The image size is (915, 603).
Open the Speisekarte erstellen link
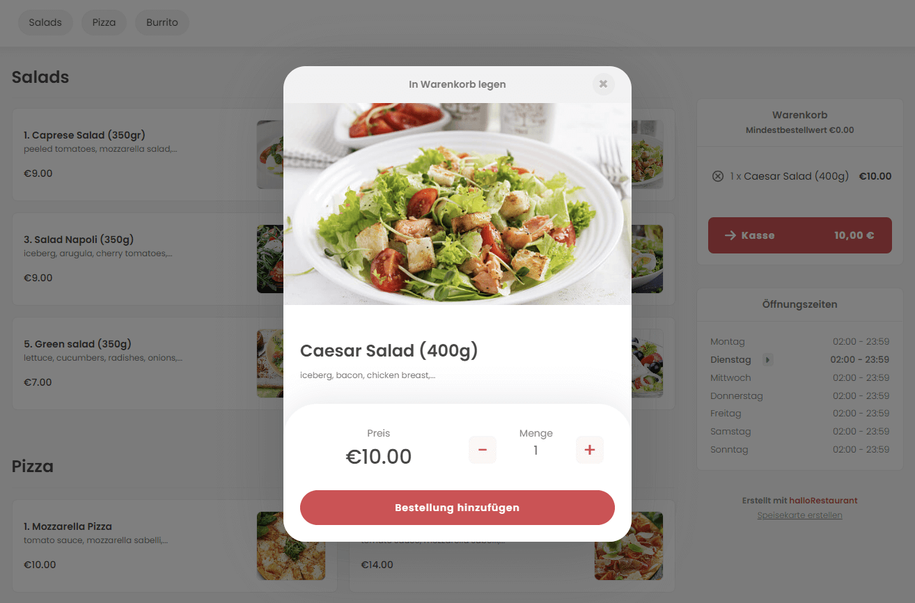tap(800, 515)
